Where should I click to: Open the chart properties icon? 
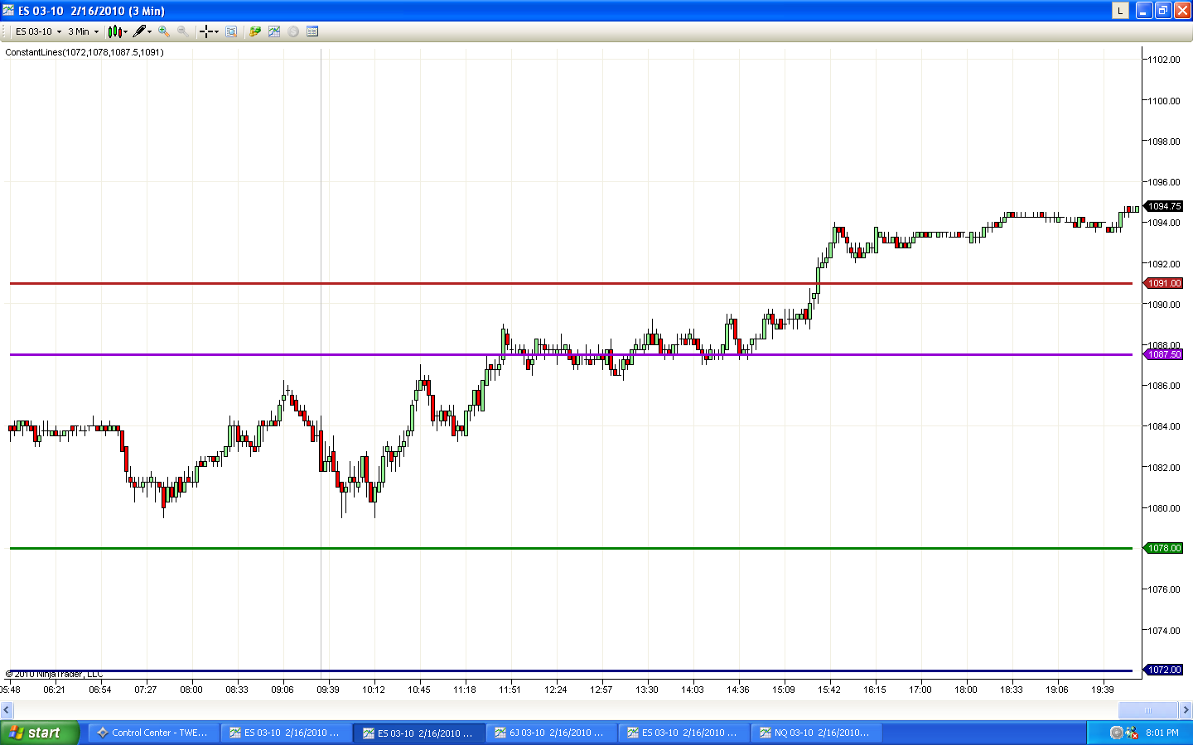pyautogui.click(x=312, y=31)
